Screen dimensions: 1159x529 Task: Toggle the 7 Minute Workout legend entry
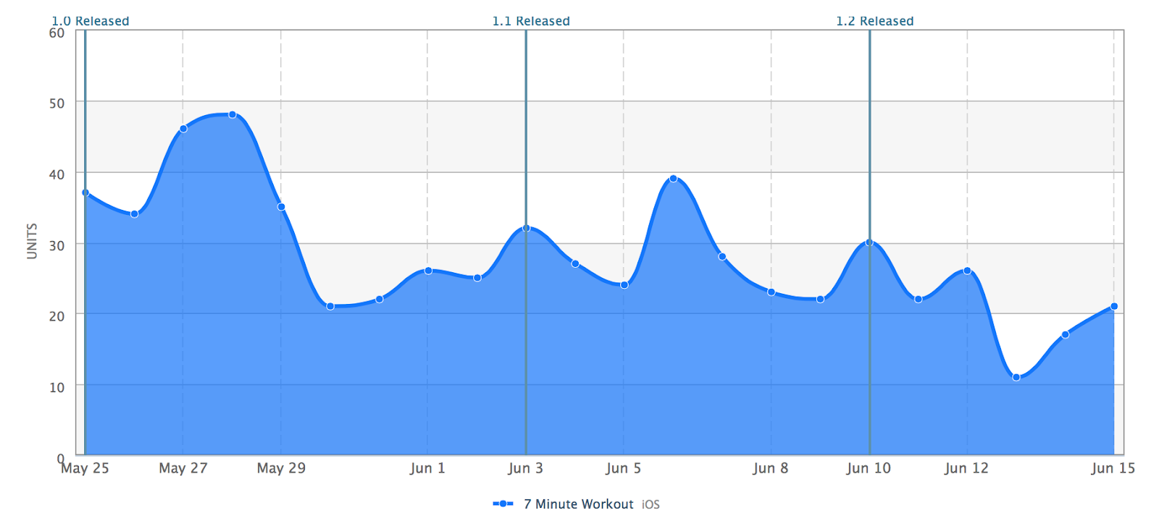(x=578, y=504)
